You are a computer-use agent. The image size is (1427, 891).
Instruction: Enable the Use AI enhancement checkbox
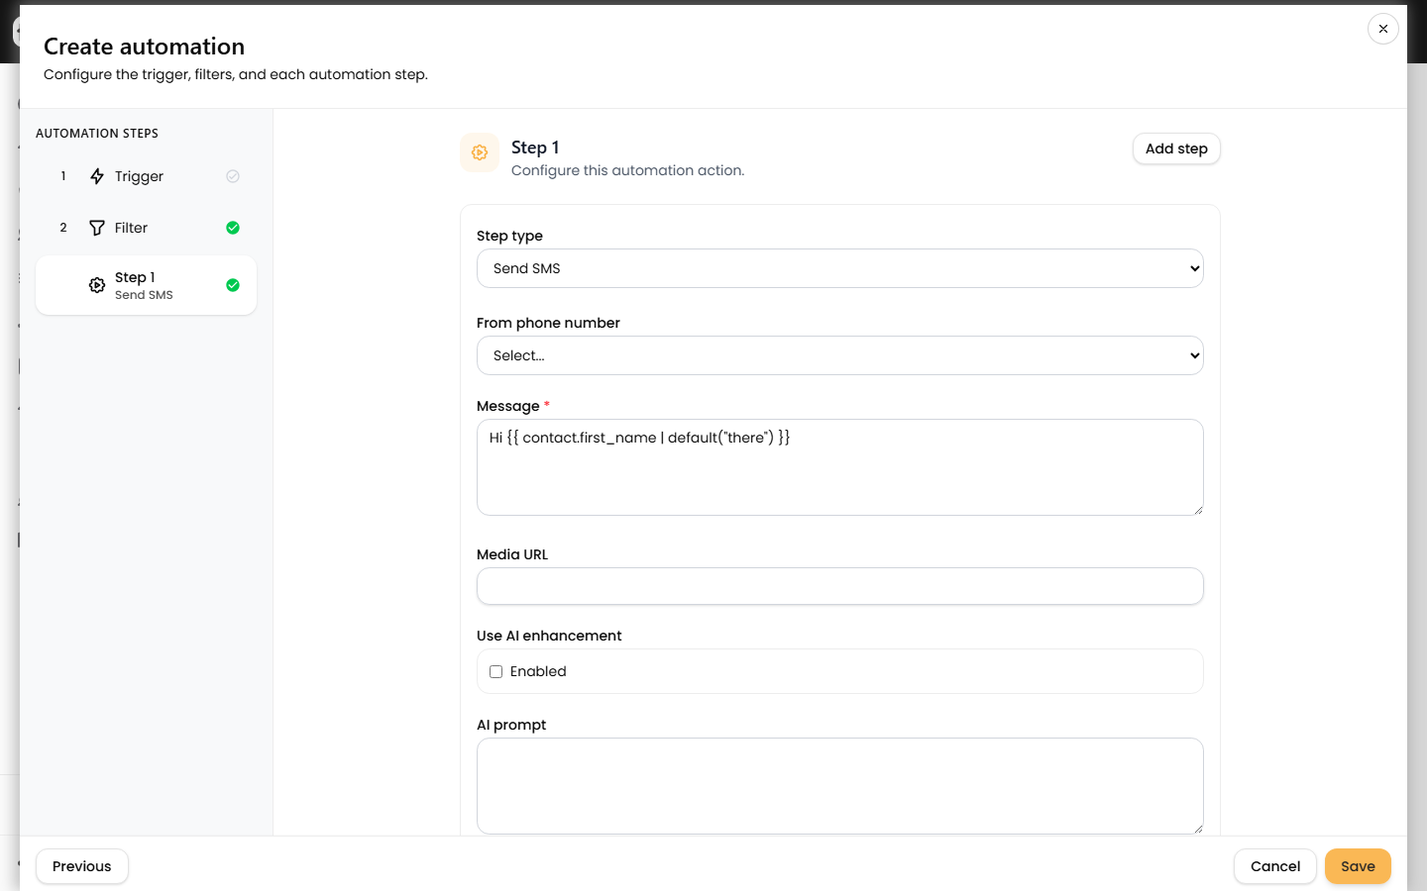pyautogui.click(x=496, y=671)
